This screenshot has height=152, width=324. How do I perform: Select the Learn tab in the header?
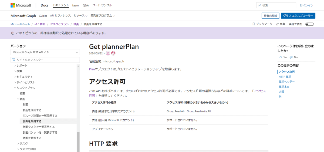point(75,5)
